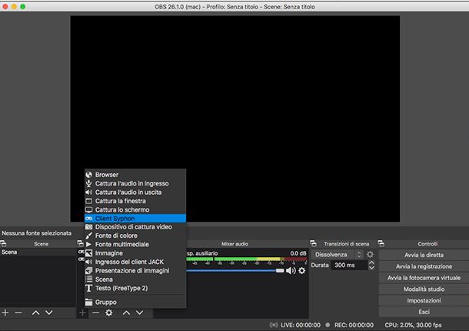Click the black preview canvas
Screen dimensions: 469x331
click(234, 119)
